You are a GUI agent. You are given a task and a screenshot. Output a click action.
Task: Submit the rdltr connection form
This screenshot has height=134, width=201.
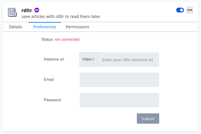(148, 119)
